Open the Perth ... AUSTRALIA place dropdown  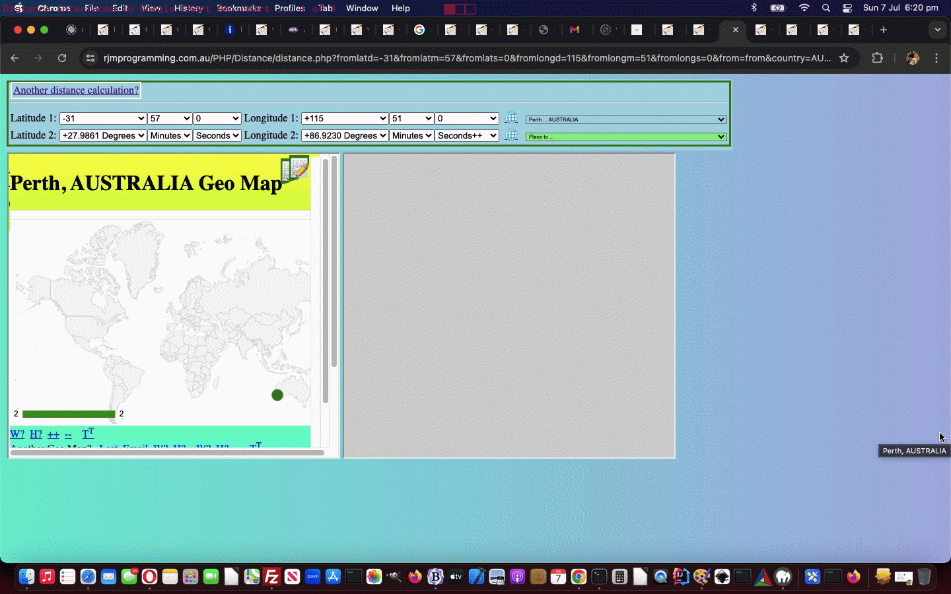point(626,119)
